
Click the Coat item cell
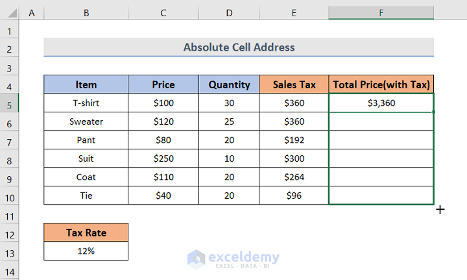(86, 177)
